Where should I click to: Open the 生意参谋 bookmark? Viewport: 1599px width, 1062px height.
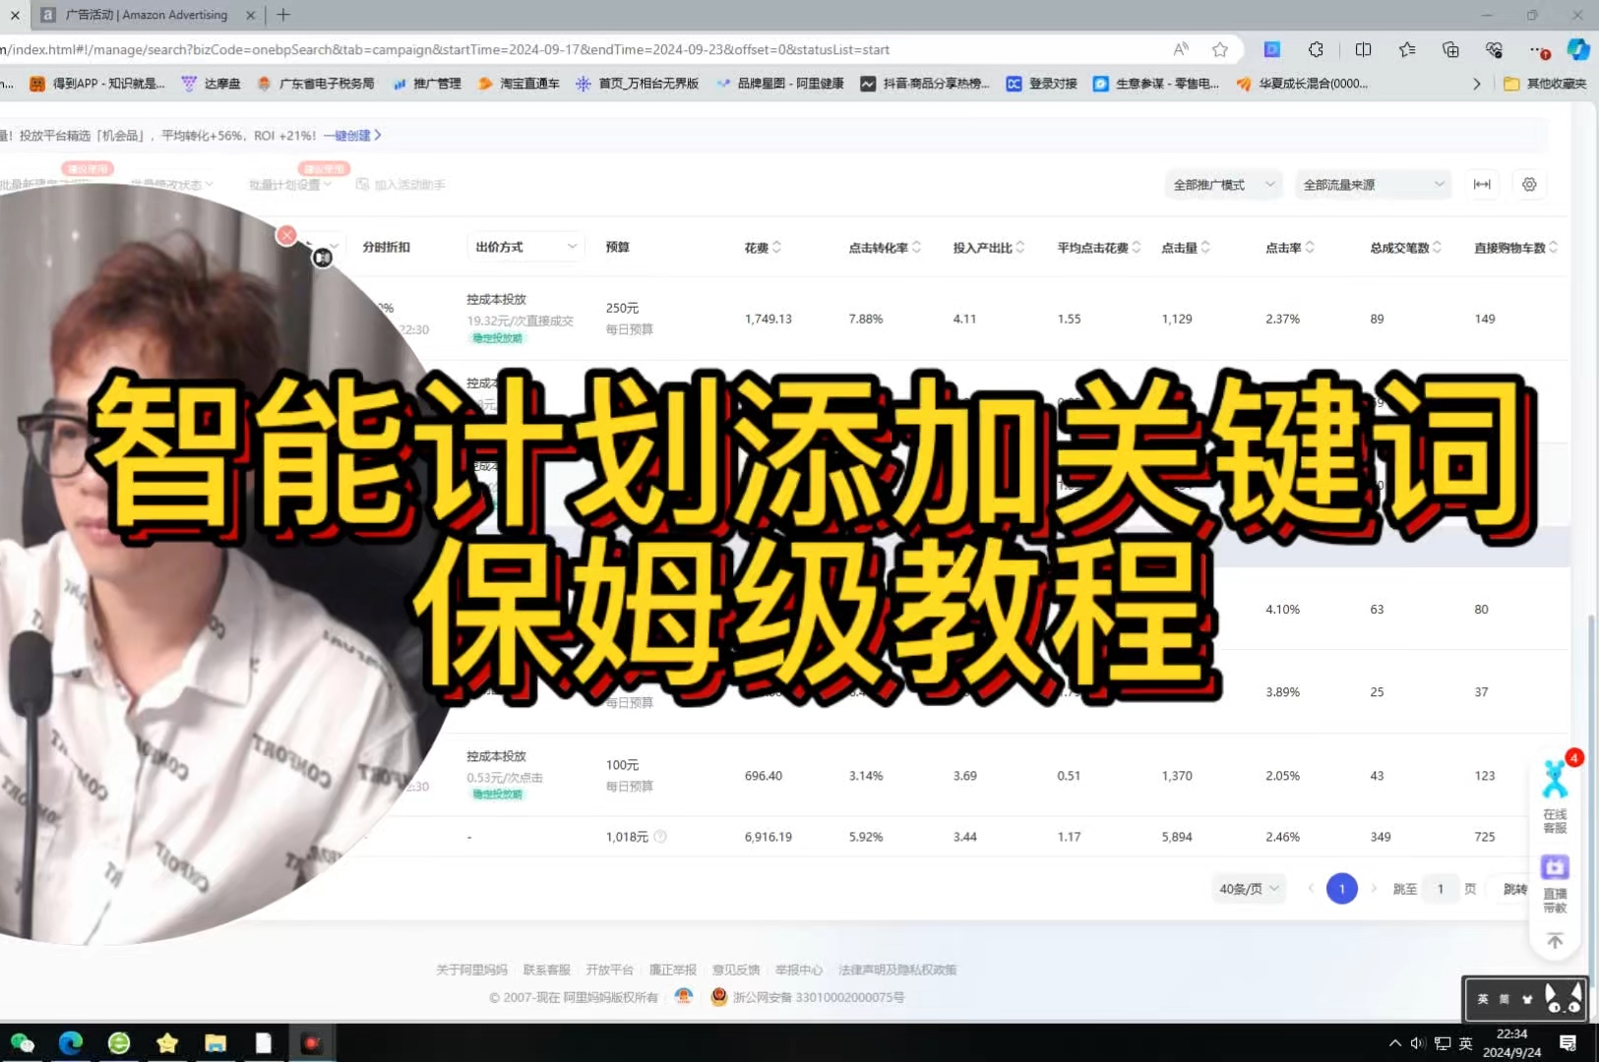pyautogui.click(x=1156, y=84)
